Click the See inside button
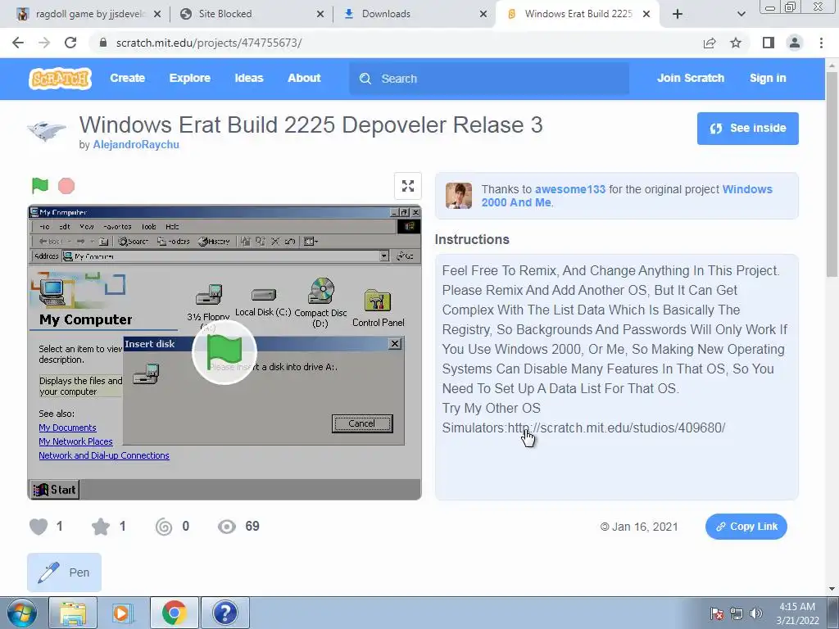 coord(747,129)
